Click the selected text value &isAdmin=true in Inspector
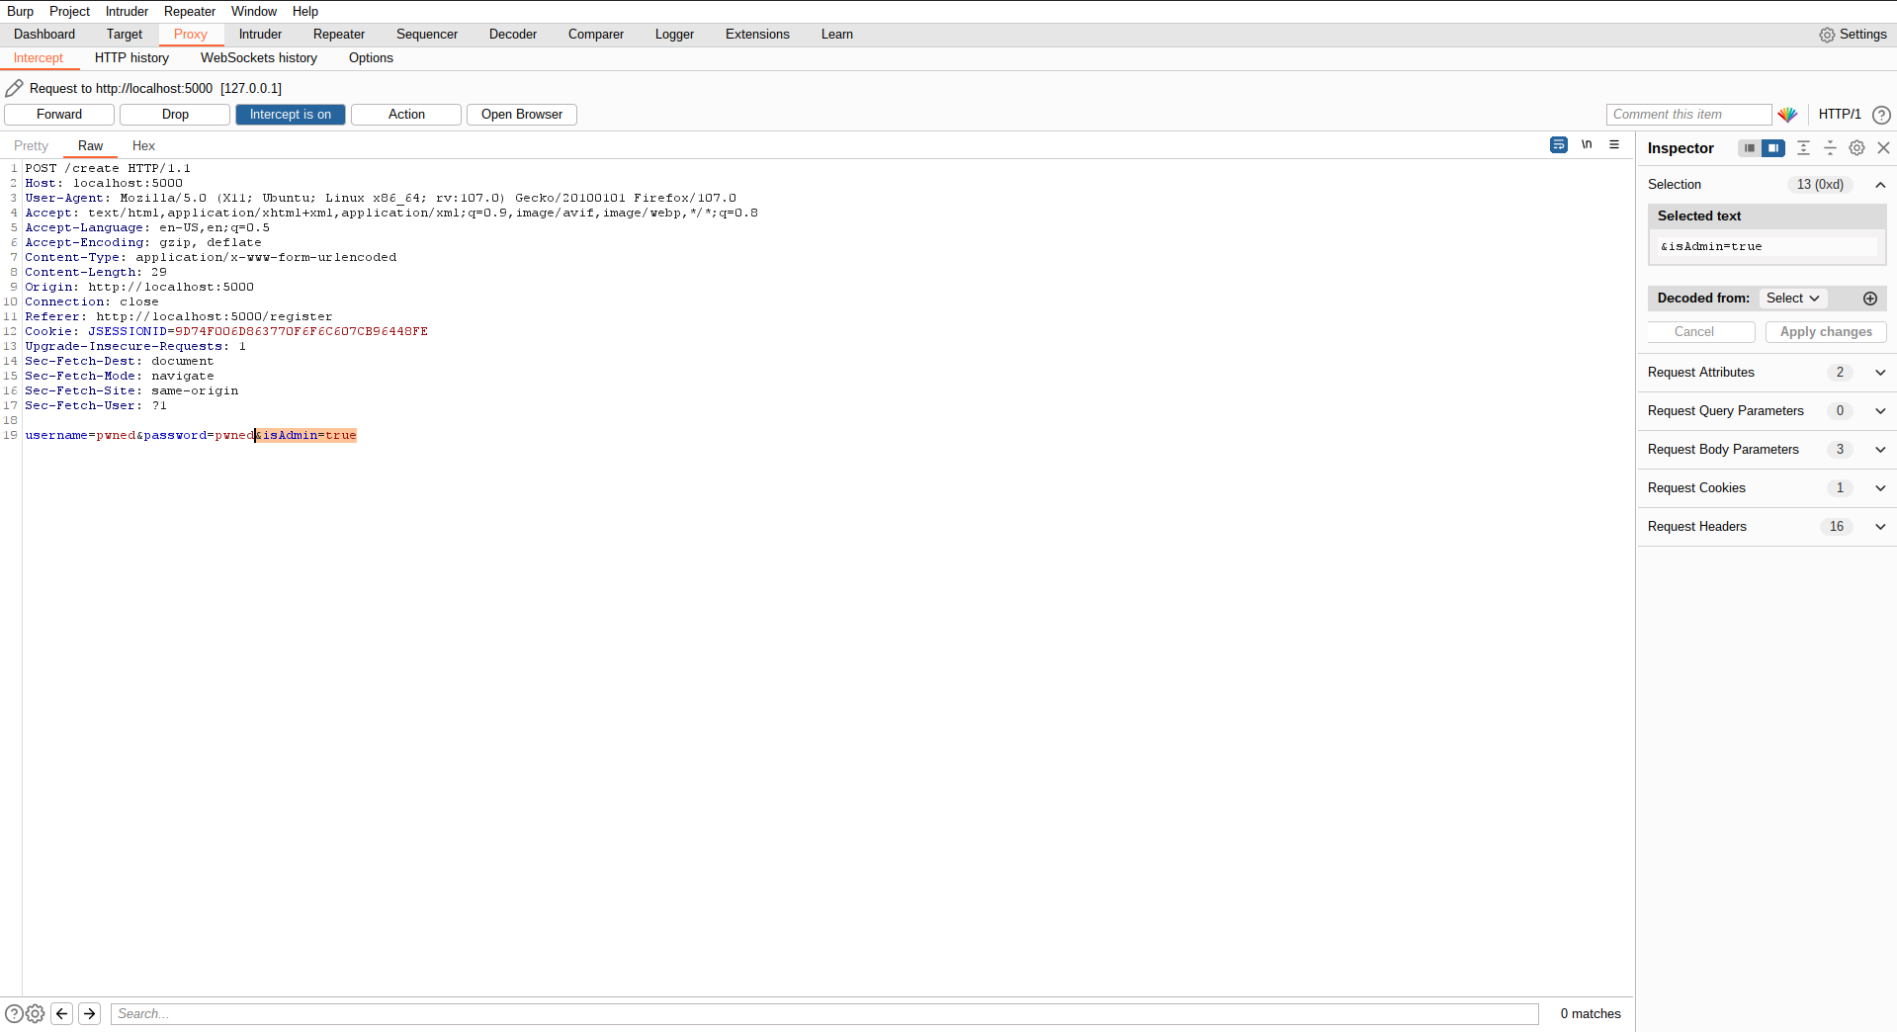Viewport: 1897px width, 1032px height. (x=1711, y=247)
